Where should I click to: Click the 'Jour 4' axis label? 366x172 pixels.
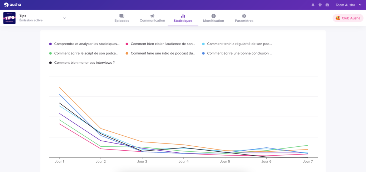(x=183, y=162)
